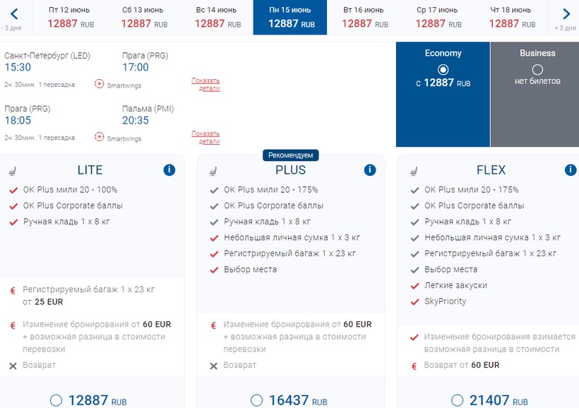
Task: Expand details for the PRG to PMI flight
Action: click(205, 137)
